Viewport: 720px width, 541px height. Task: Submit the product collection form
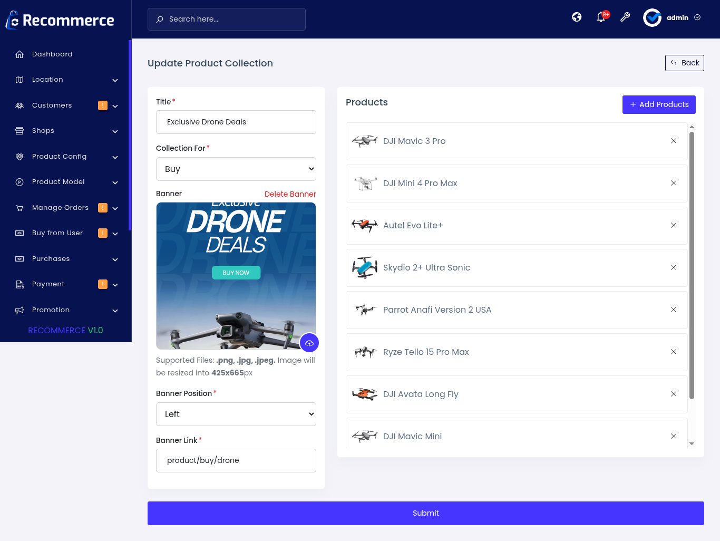[425, 513]
